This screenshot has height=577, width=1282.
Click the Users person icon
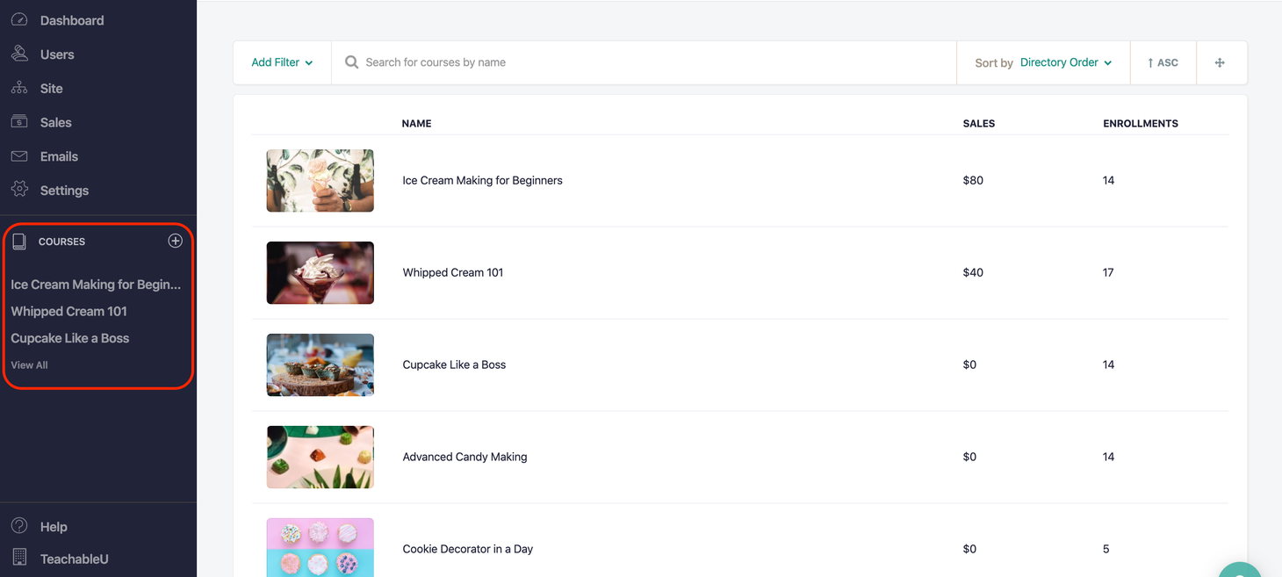coord(19,54)
